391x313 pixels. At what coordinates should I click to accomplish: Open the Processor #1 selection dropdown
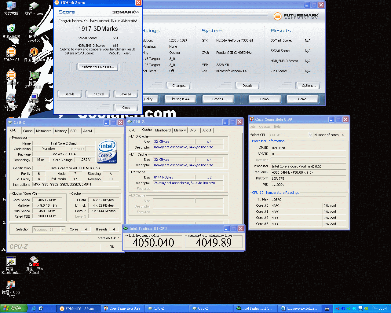pyautogui.click(x=63, y=229)
